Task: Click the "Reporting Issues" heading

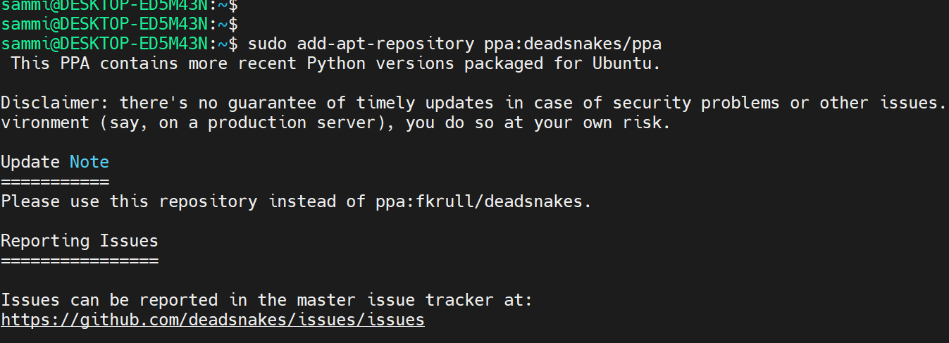Action: tap(80, 241)
